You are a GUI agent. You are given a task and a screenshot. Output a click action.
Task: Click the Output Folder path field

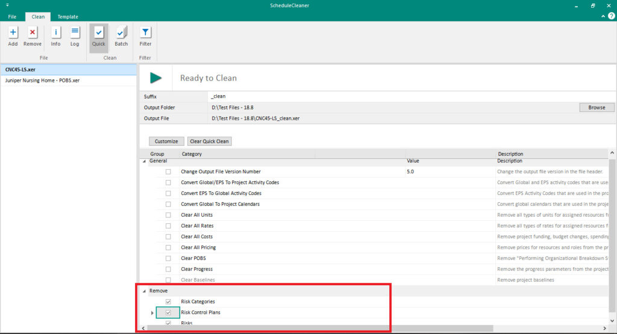click(393, 107)
